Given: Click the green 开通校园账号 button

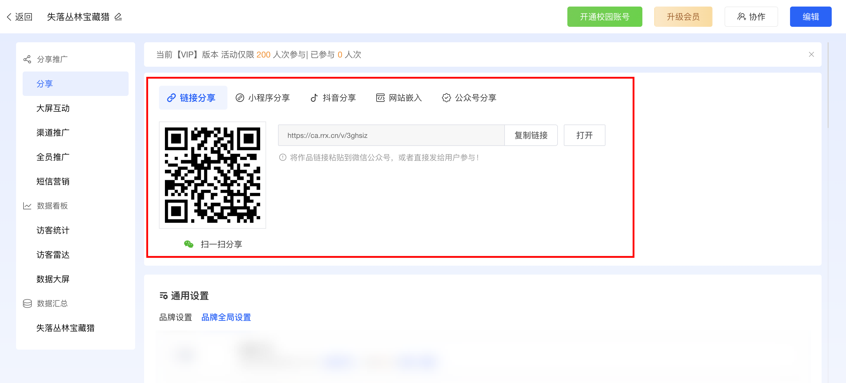Looking at the screenshot, I should (x=604, y=17).
